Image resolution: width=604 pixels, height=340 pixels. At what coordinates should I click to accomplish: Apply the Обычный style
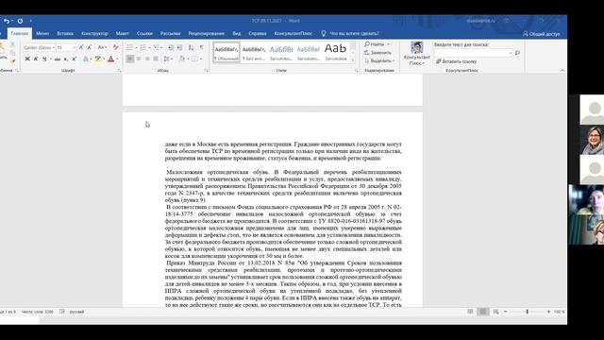pyautogui.click(x=226, y=52)
